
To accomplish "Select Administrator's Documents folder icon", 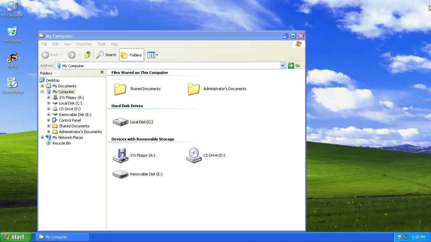I will (194, 89).
